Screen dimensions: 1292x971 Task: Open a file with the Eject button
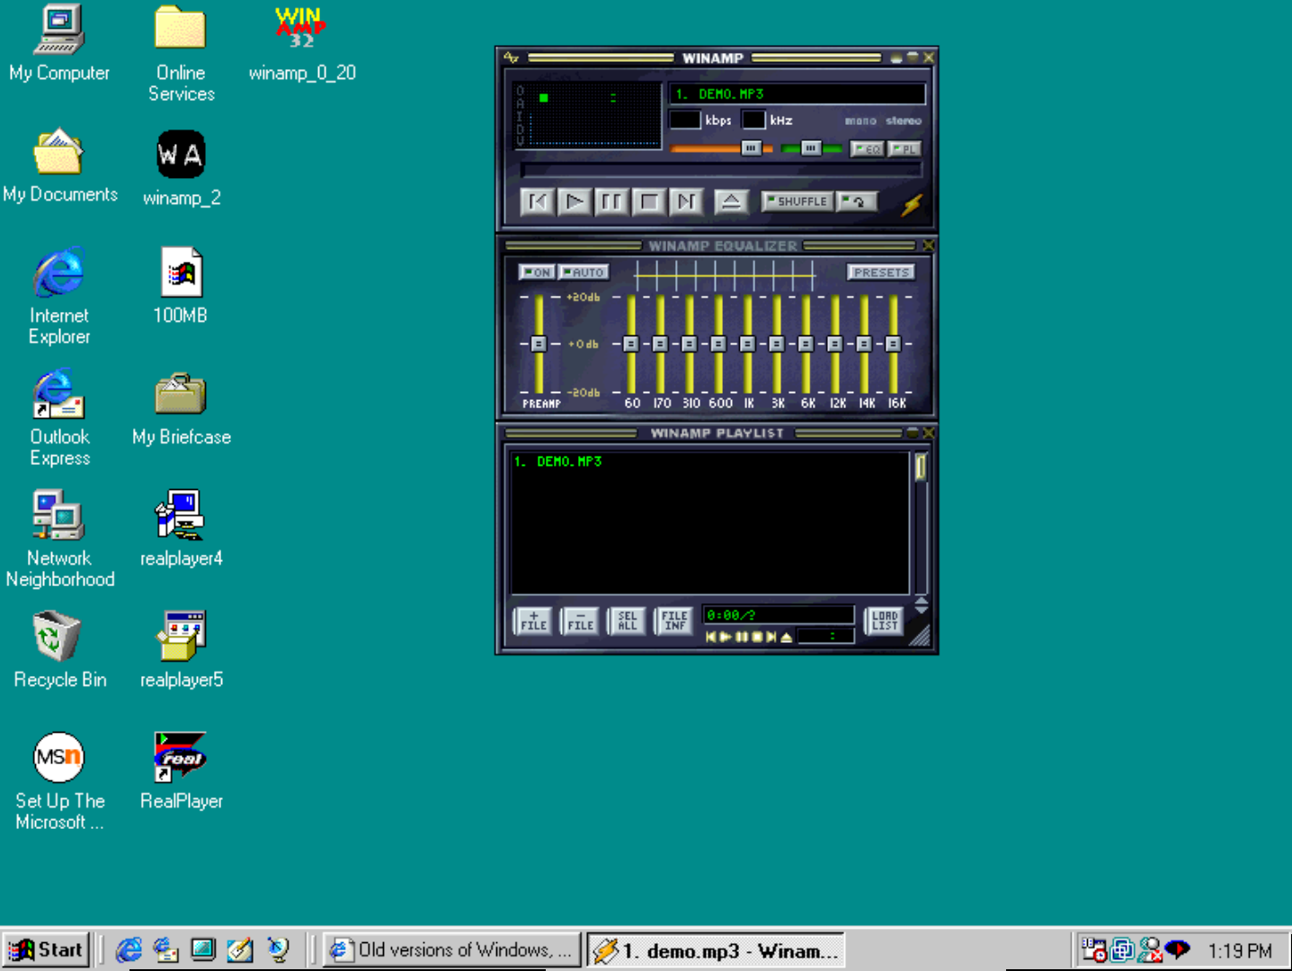(731, 201)
